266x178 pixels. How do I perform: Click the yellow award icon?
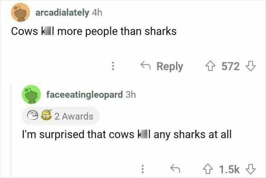pyautogui.click(x=46, y=115)
